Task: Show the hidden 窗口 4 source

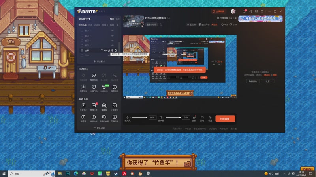Action: 113,41
